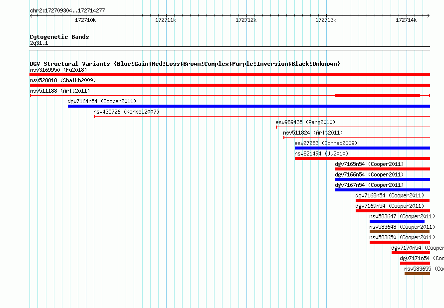This screenshot has width=444, height=308.
Task: Click the nsv3169950 (Fu2018) red loss bar
Action: point(229,75)
